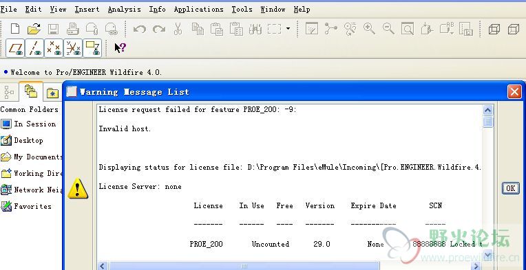
Task: Open the View menu
Action: click(59, 10)
